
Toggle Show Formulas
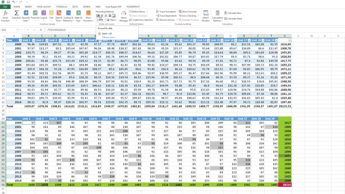tap(188, 12)
